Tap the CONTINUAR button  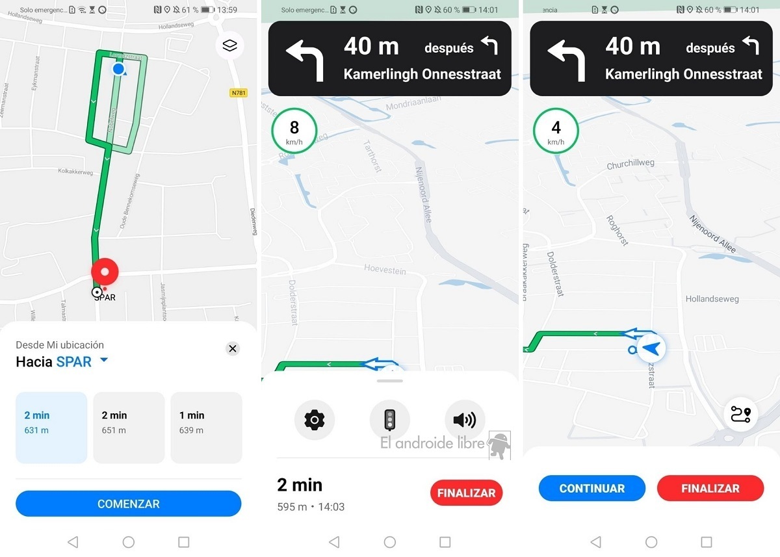tap(592, 488)
